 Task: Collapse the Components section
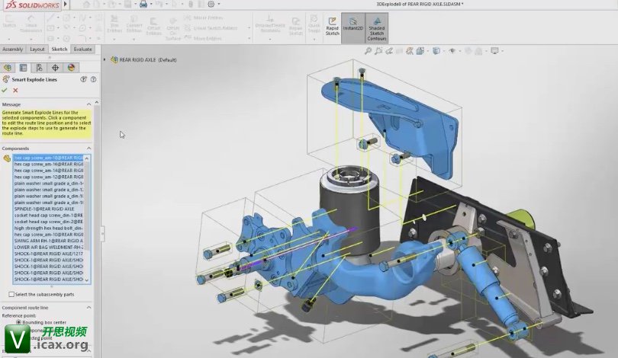coord(88,148)
